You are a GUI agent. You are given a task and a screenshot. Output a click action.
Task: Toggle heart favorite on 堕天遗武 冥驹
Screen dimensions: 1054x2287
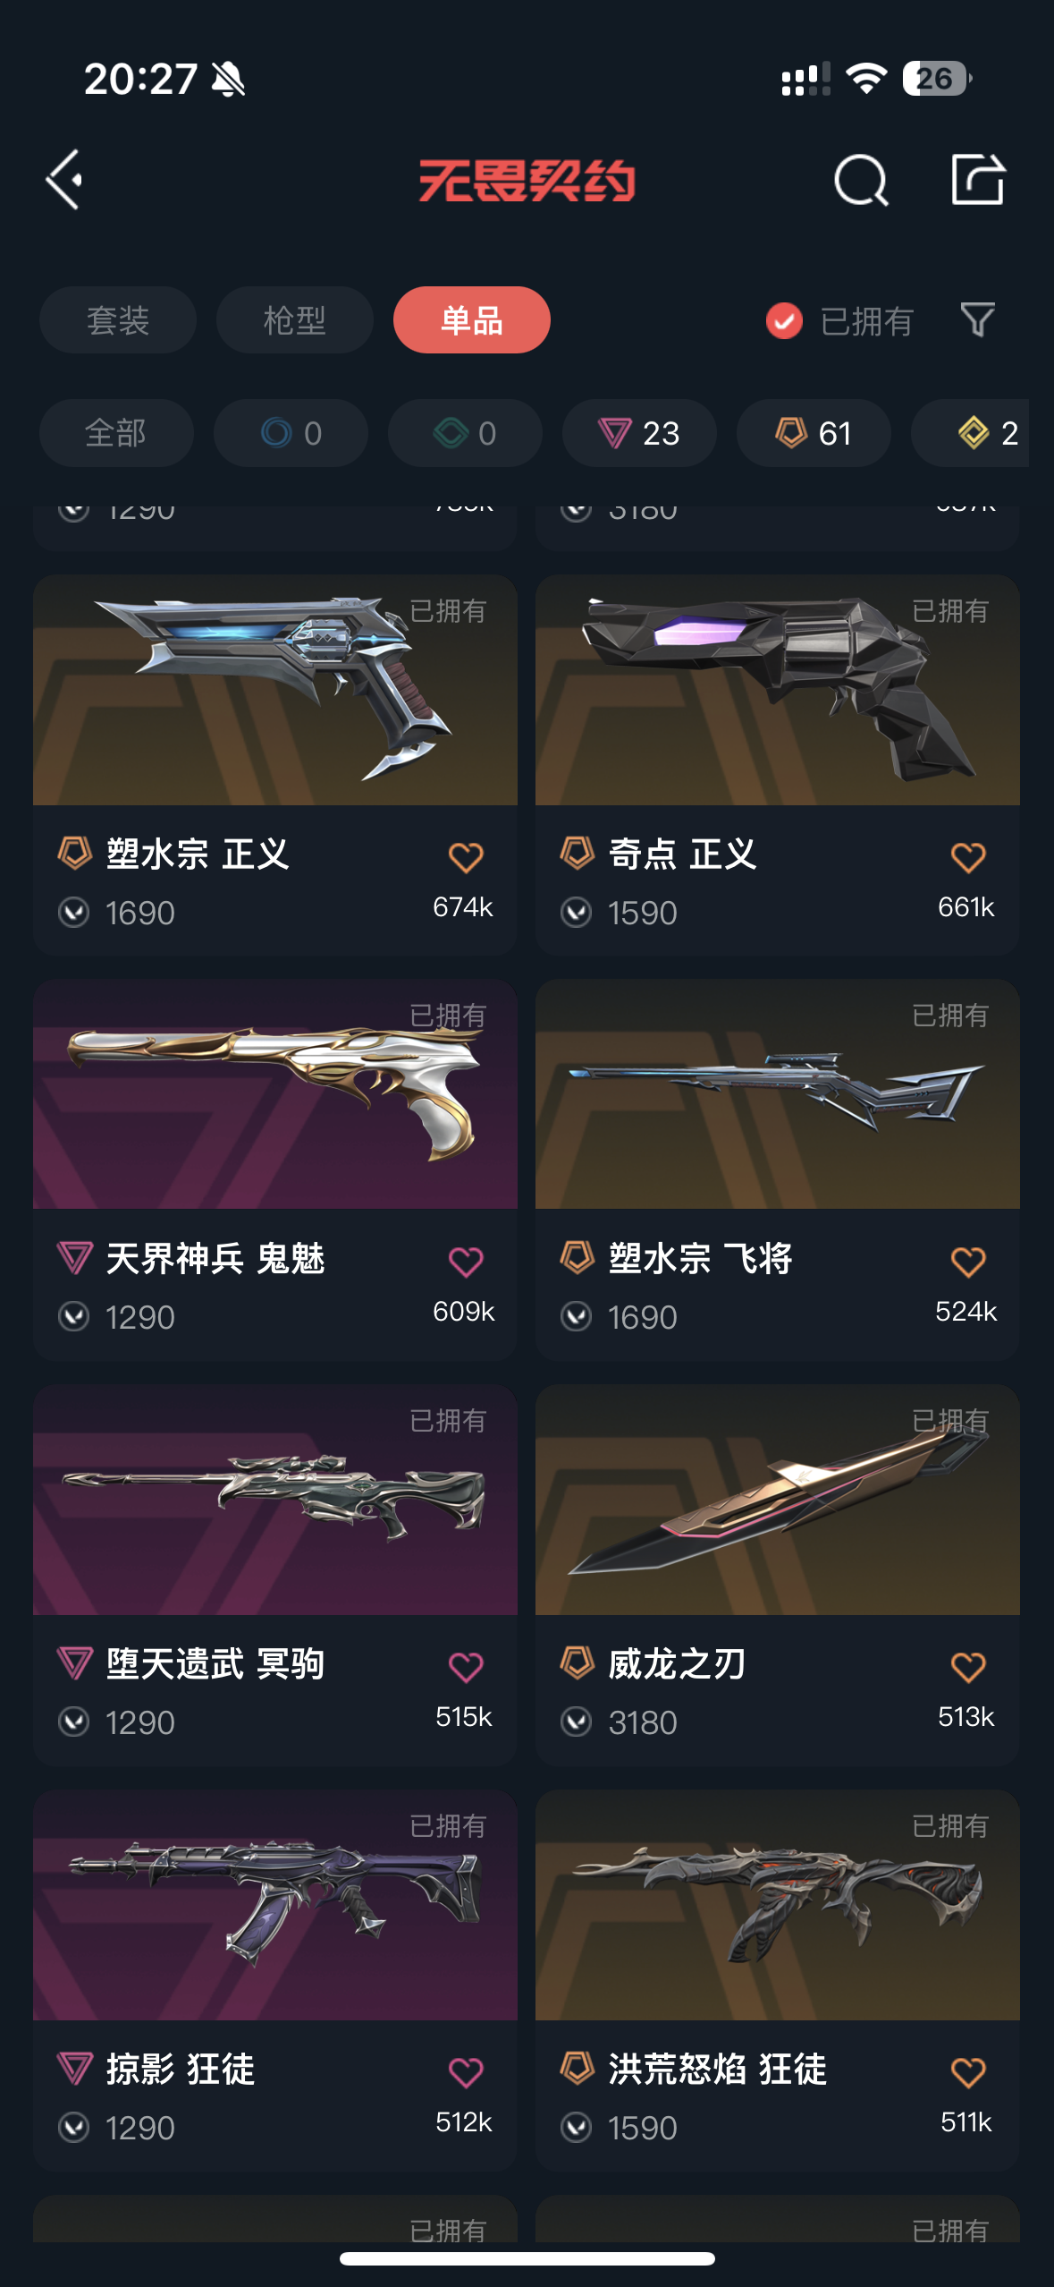coord(466,1667)
